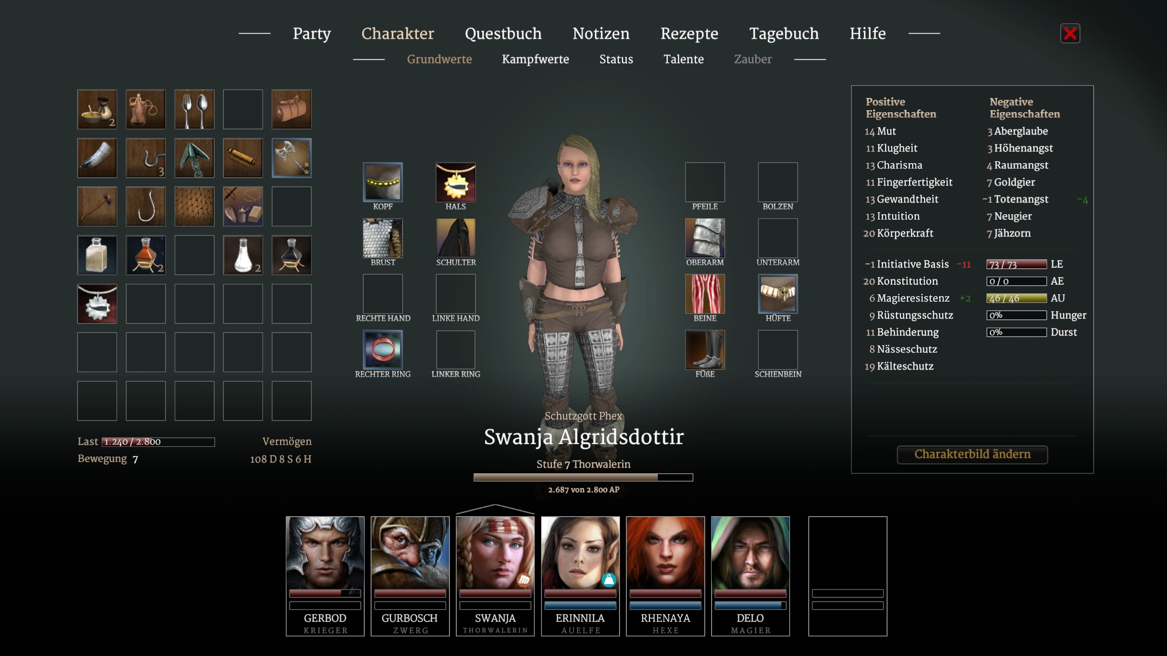Select the square white bottle item
Screen dimensions: 1167x656
[97, 255]
